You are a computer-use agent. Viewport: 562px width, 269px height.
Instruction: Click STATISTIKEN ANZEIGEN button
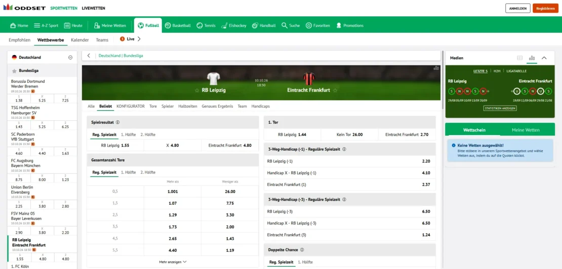pyautogui.click(x=500, y=108)
